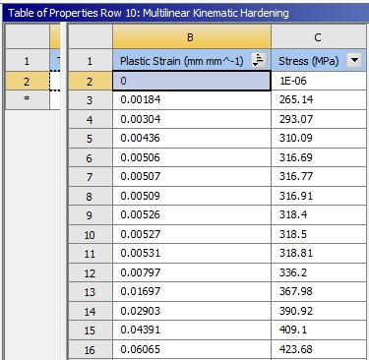Select stress value 316.91
The height and width of the screenshot is (360, 369).
pyautogui.click(x=319, y=196)
